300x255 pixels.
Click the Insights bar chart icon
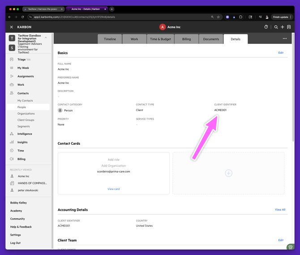tap(12, 142)
